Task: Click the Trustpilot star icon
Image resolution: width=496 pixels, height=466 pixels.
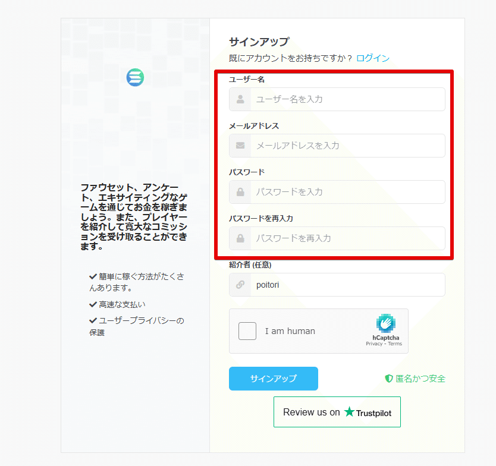Action: click(348, 411)
